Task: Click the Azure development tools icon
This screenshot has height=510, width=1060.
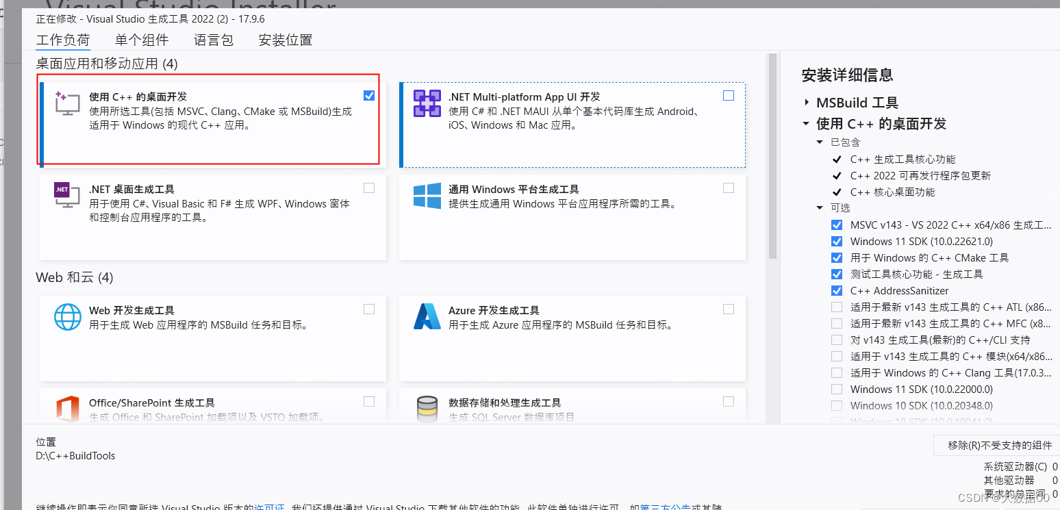Action: coord(426,317)
